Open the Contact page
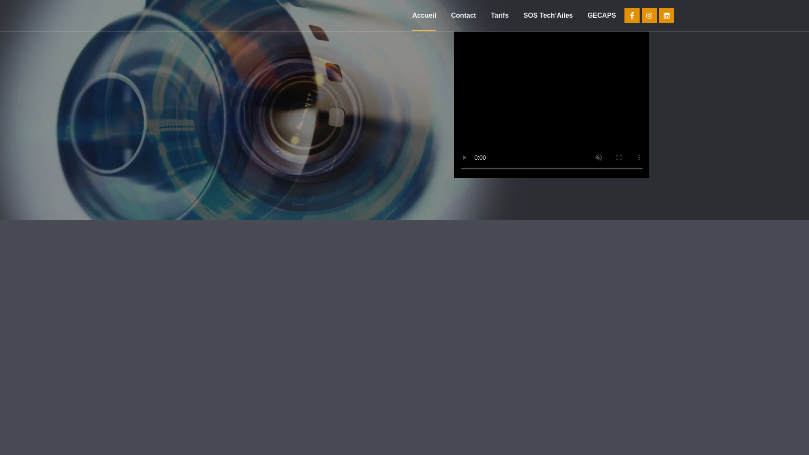 463,16
